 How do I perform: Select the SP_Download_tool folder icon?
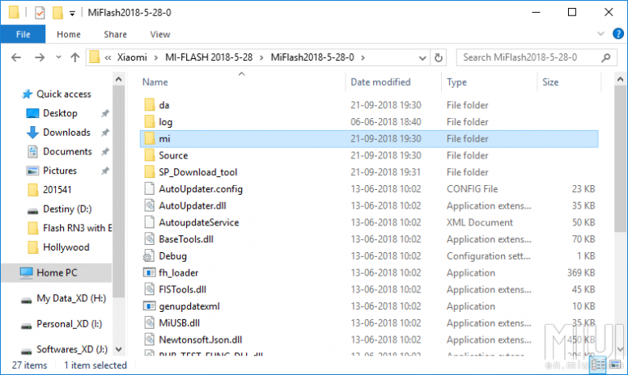[150, 172]
